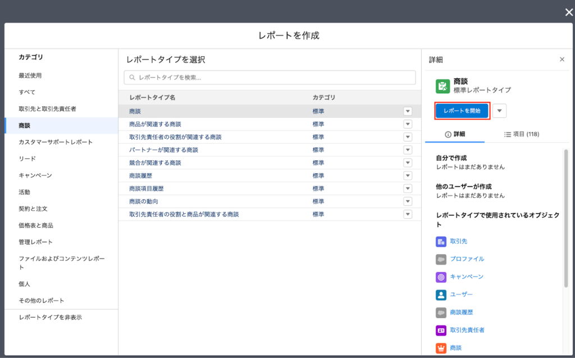Select 取引先責任者の役割が関連する商談 report type
The image size is (575, 358).
(x=175, y=137)
